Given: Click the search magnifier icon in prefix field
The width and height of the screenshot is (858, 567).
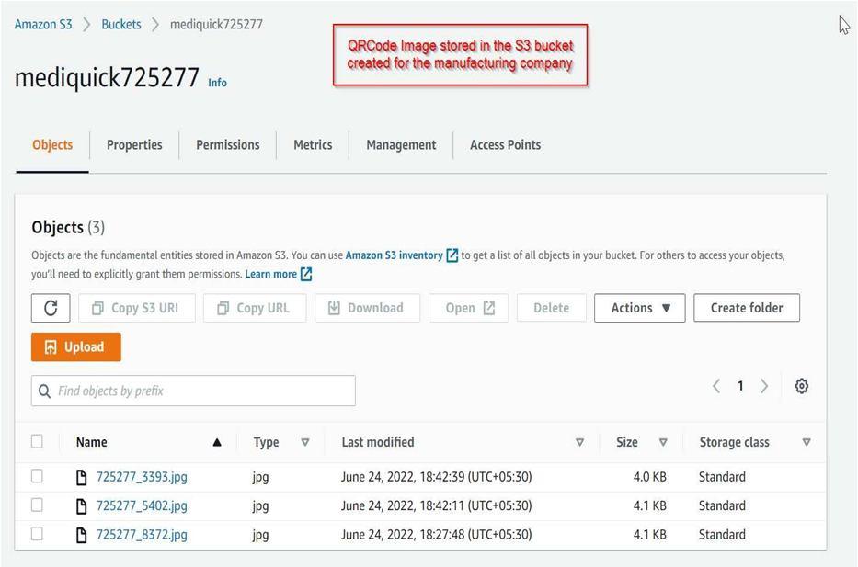Looking at the screenshot, I should (x=45, y=391).
